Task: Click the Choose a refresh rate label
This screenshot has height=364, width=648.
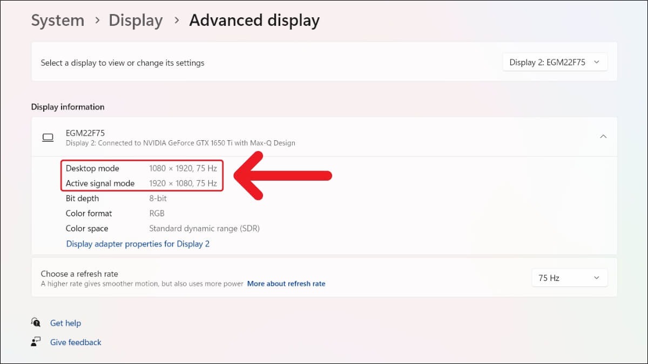Action: pos(79,274)
